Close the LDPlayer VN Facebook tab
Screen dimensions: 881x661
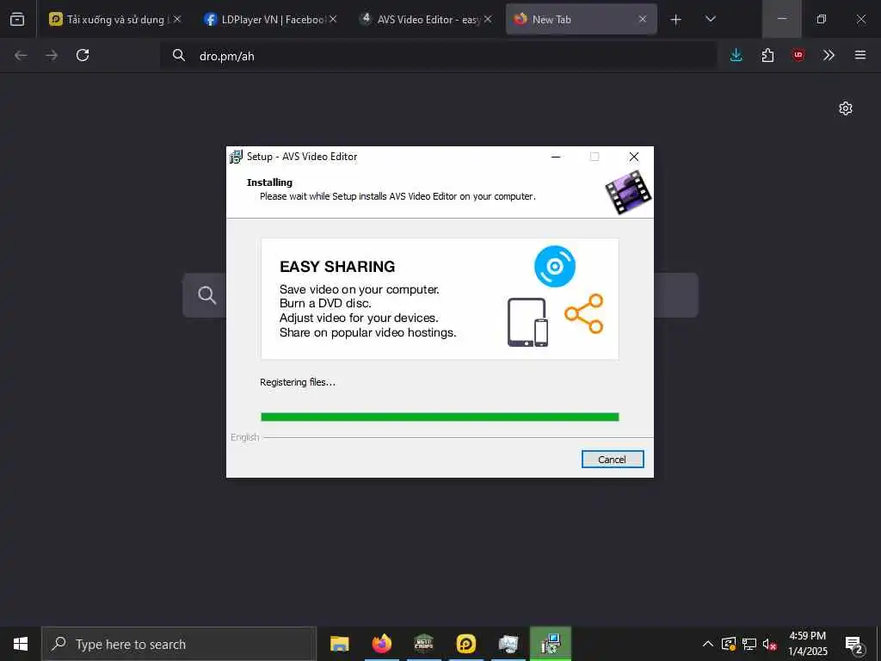[x=333, y=19]
